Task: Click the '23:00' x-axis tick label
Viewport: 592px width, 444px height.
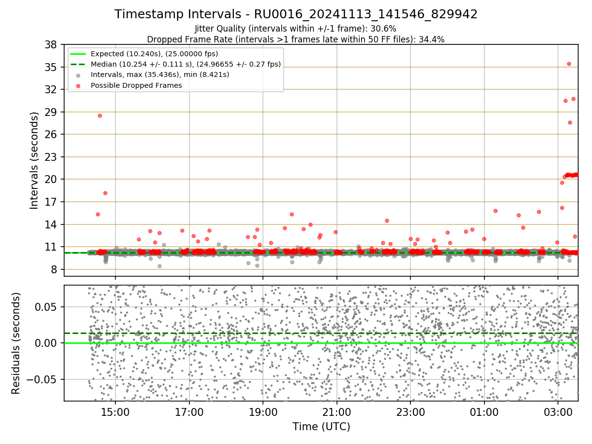Action: pos(410,412)
